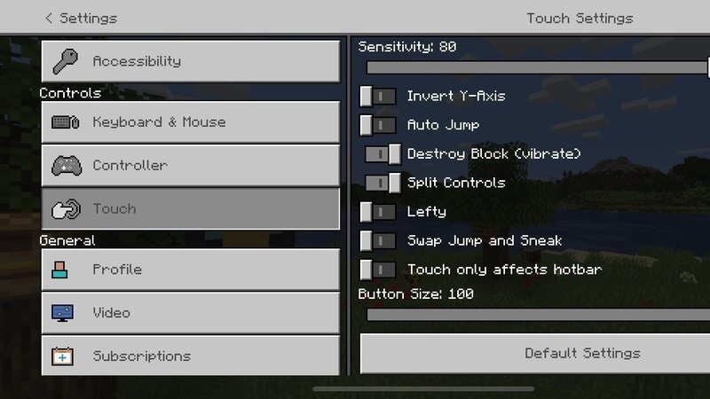Viewport: 710px width, 399px height.
Task: Click the key icon beside Accessibility
Action: [x=67, y=61]
